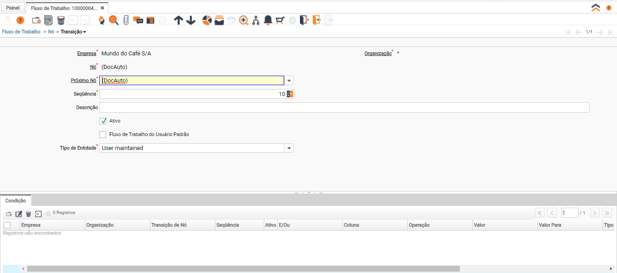Select the Condição tab
This screenshot has width=617, height=273.
(16, 200)
